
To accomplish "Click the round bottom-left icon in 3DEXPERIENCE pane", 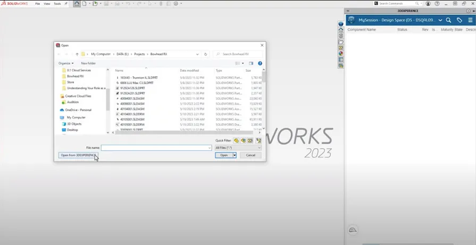I will [353, 230].
